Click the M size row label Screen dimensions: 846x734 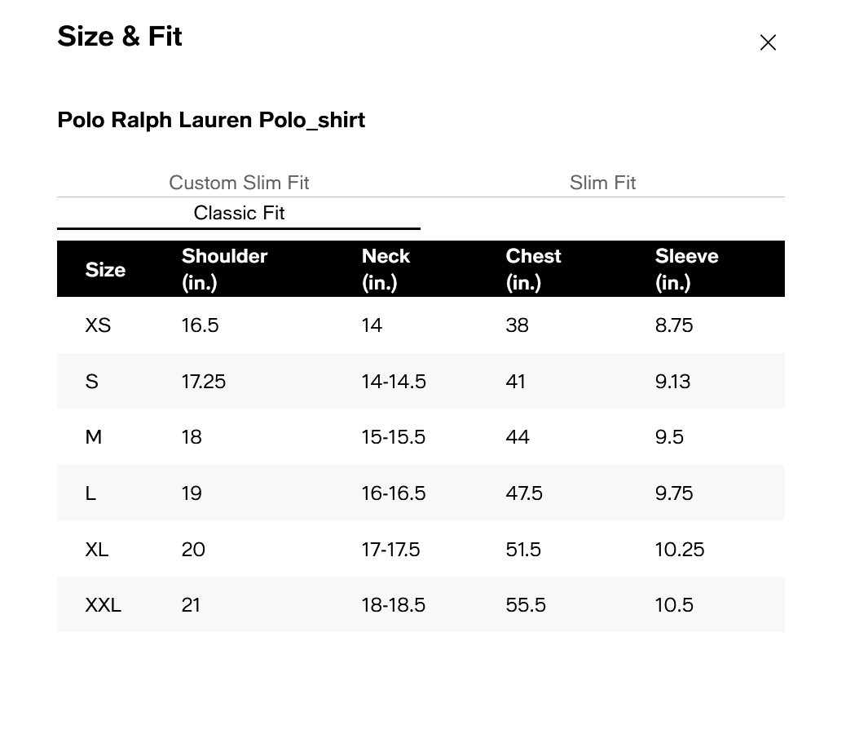pos(94,437)
